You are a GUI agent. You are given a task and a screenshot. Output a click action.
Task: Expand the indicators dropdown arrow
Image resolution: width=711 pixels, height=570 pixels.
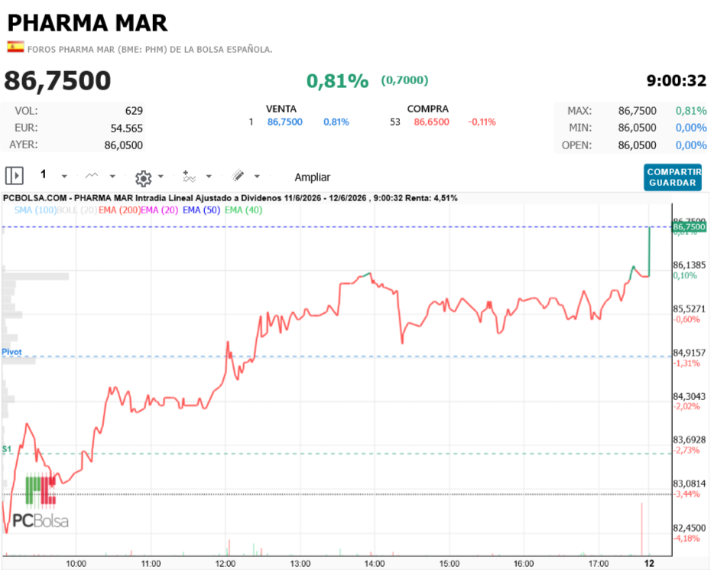209,176
